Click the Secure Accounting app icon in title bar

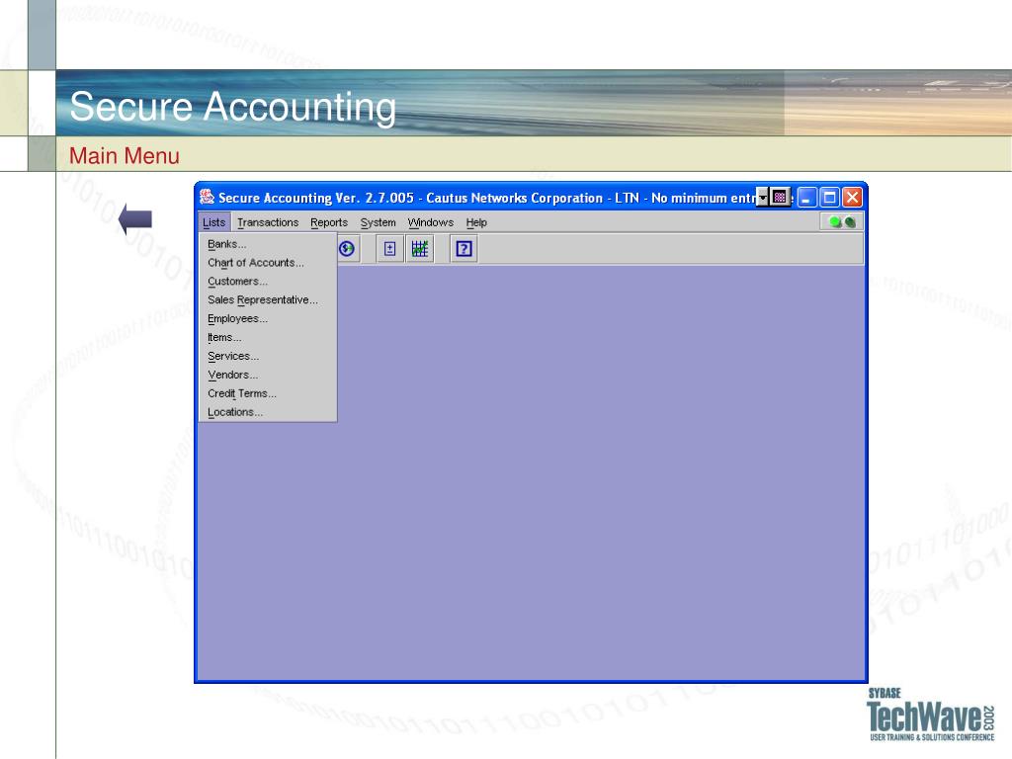click(x=207, y=197)
